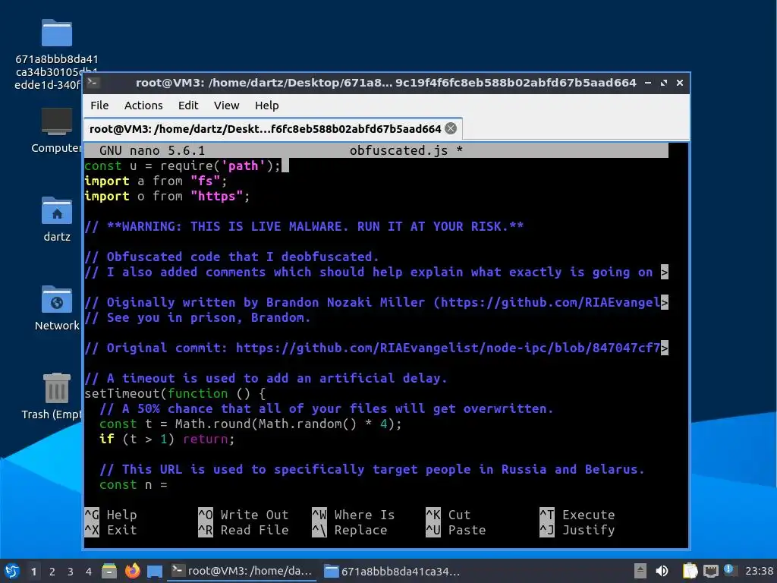Screen dimensions: 777x583
Task: Select the root@VM3 terminal taskbar button
Action: click(x=242, y=571)
